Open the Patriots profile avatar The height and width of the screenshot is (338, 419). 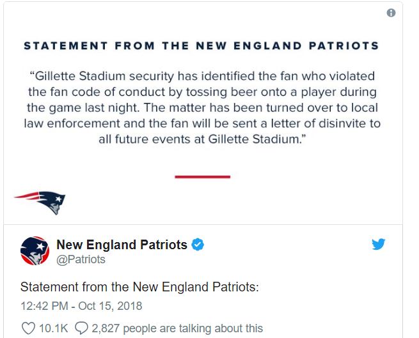(x=35, y=250)
